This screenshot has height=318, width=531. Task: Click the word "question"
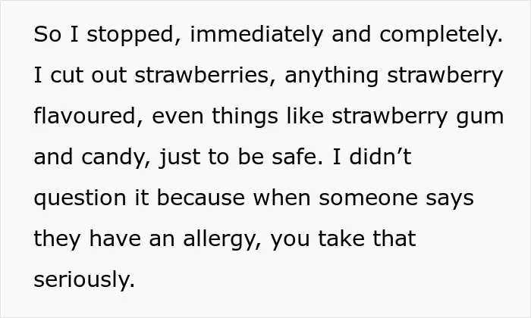[80, 198]
